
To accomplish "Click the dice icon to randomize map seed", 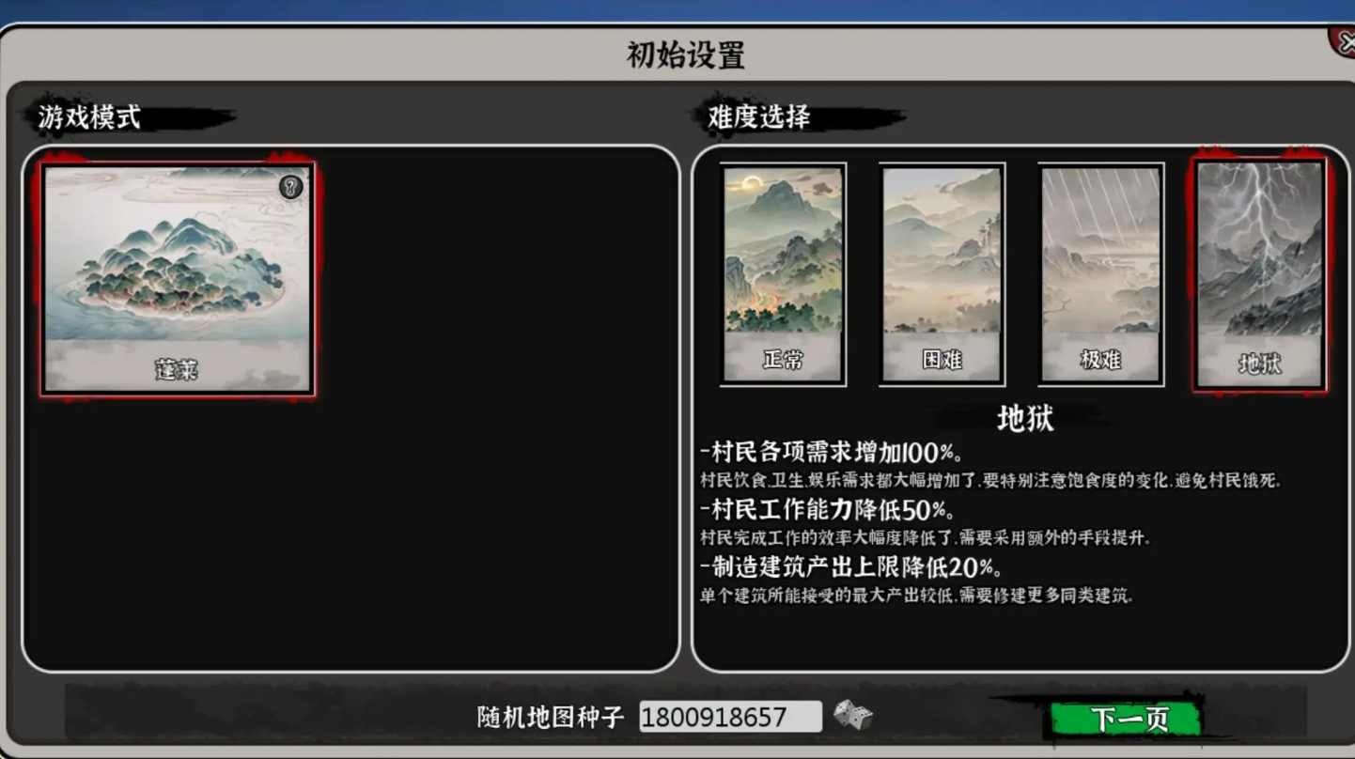I will tap(852, 716).
